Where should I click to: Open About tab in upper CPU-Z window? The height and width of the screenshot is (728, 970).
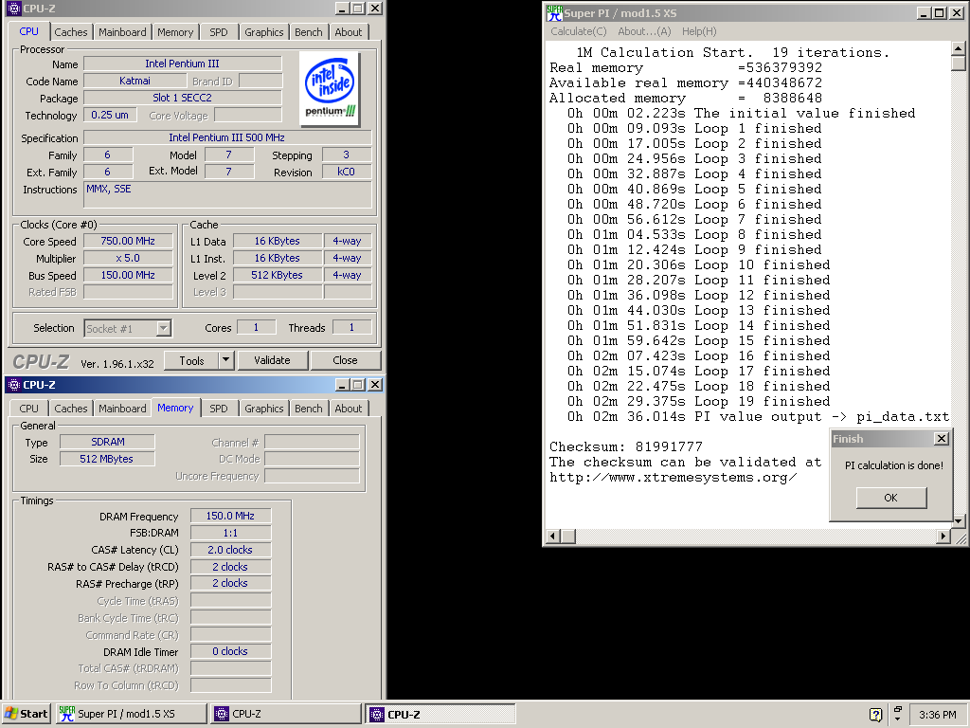pyautogui.click(x=349, y=32)
